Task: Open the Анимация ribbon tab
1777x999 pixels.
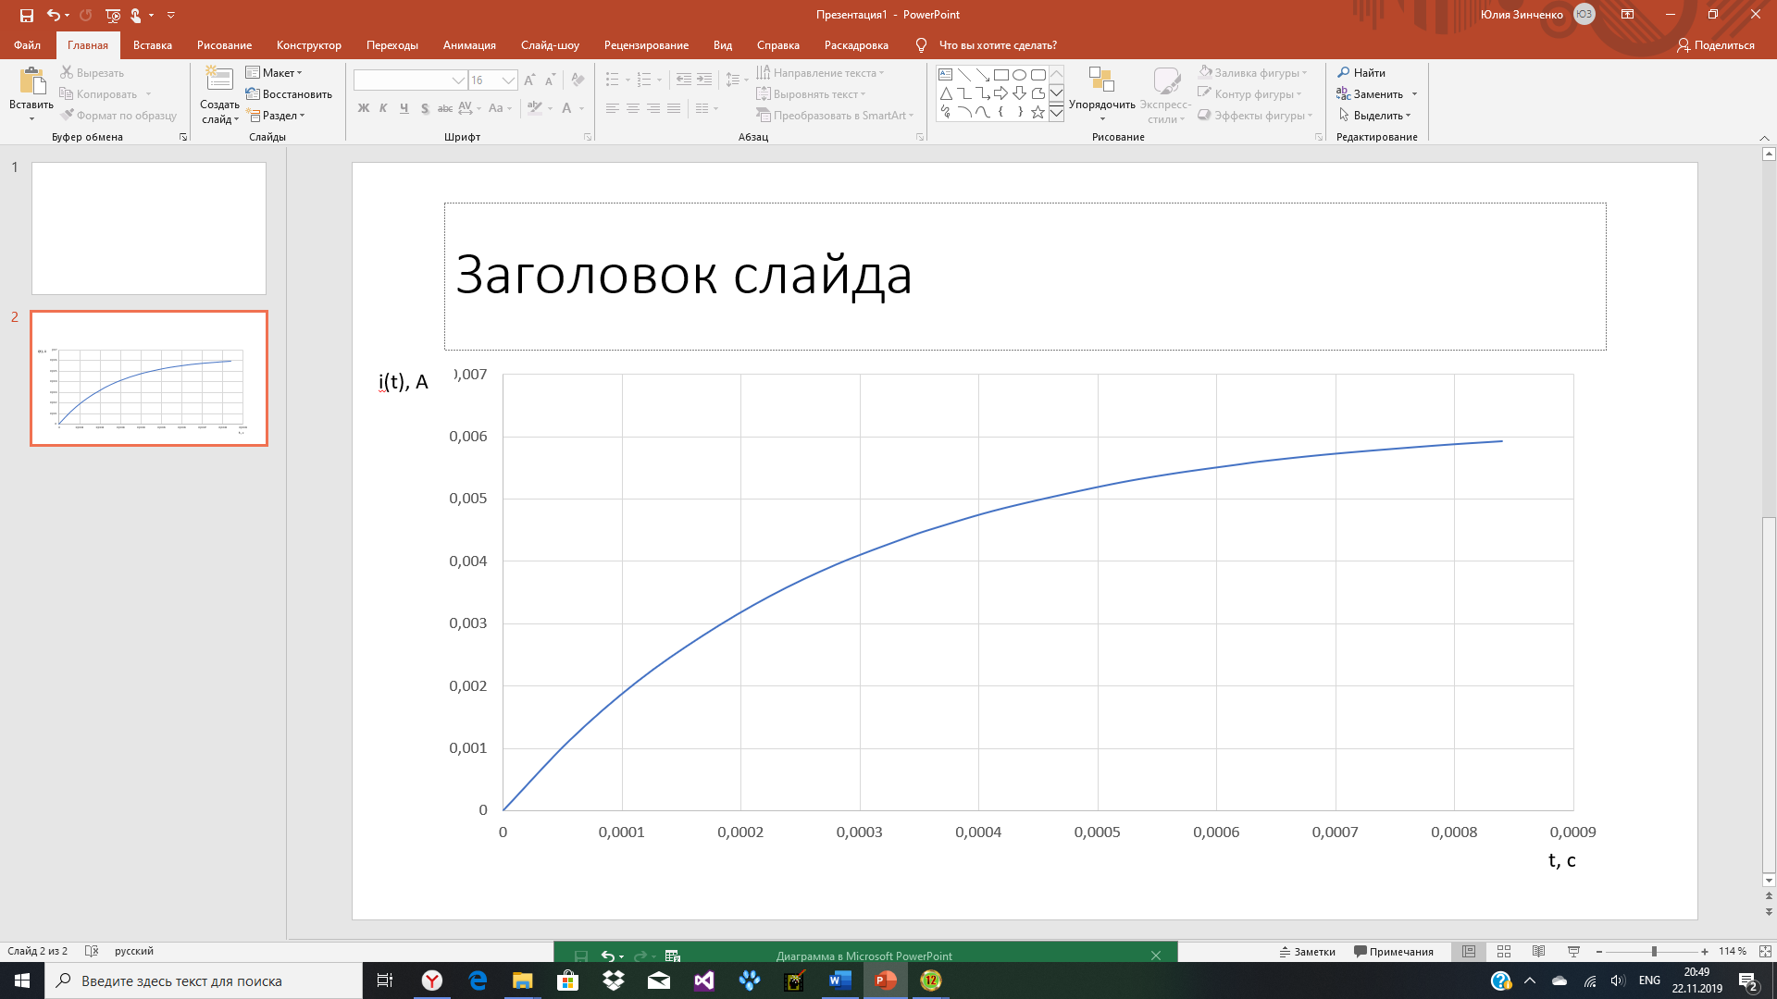Action: tap(469, 44)
